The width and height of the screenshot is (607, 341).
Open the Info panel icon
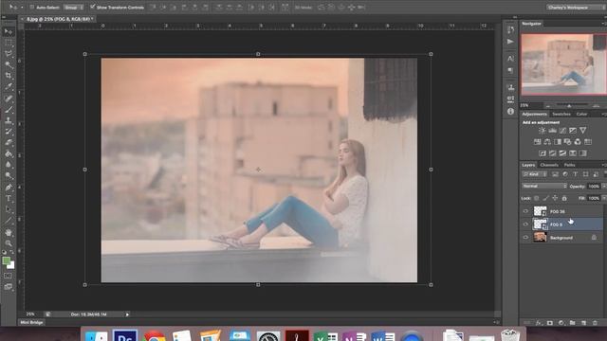(510, 112)
